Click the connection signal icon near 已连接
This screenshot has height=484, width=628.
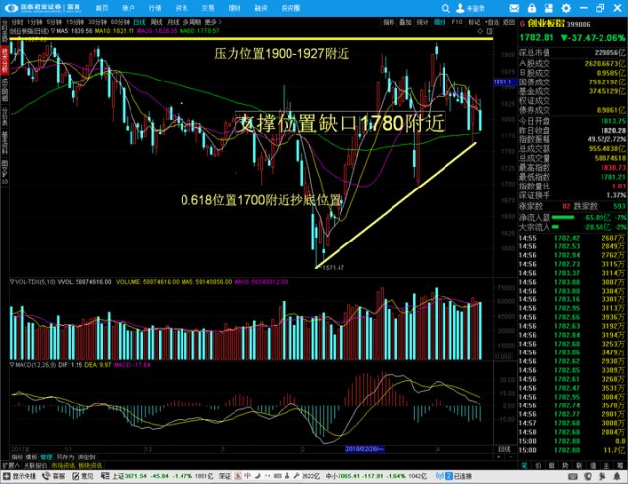pyautogui.click(x=440, y=476)
